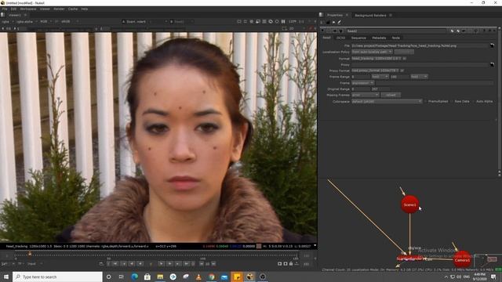
Task: Click the timeline playhead marker
Action: click(x=30, y=254)
